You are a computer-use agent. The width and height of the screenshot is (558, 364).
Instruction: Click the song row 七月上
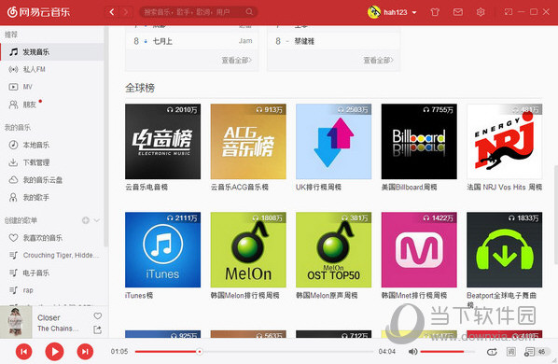tap(192, 41)
